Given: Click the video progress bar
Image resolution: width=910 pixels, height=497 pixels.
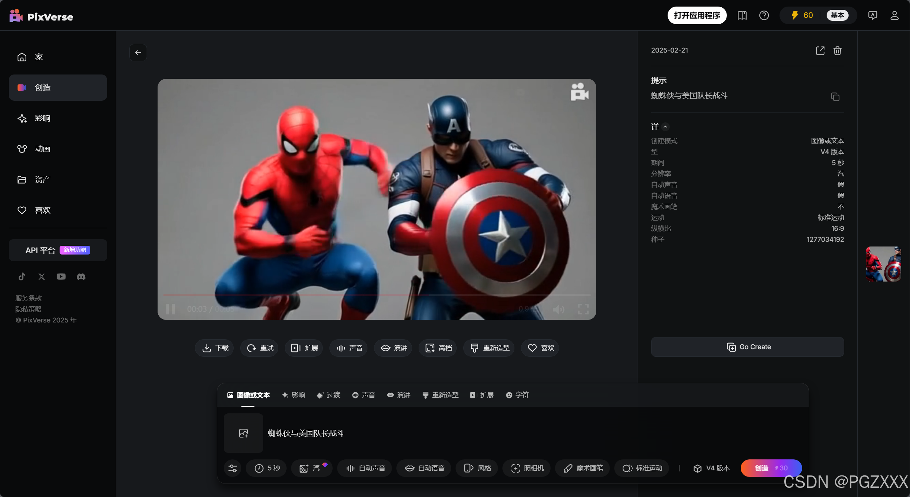Looking at the screenshot, I should coord(377,294).
